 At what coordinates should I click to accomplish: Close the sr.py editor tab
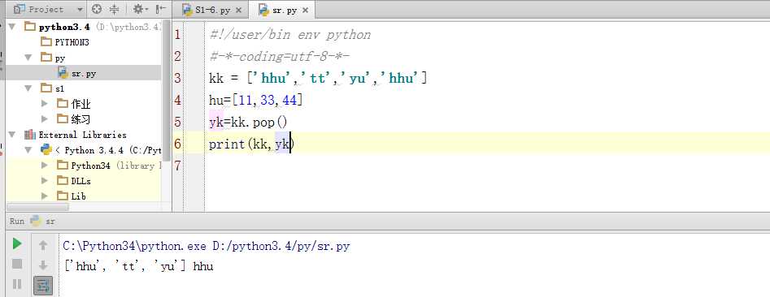click(305, 11)
